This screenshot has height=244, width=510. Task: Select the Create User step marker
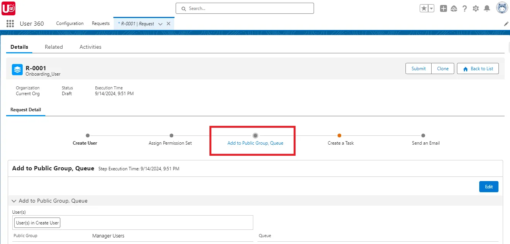(87, 135)
